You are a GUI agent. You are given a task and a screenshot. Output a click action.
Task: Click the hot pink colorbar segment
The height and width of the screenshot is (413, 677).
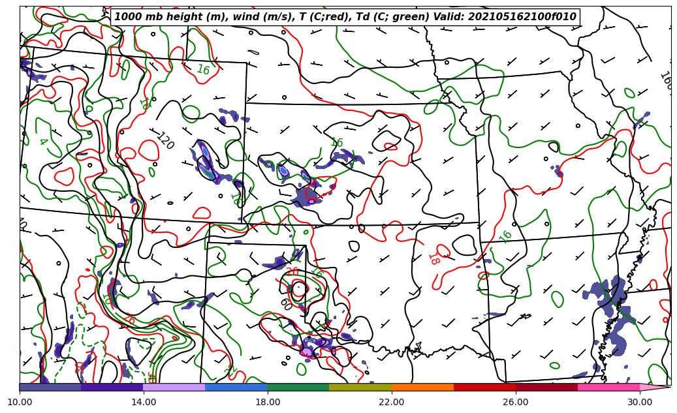608,387
